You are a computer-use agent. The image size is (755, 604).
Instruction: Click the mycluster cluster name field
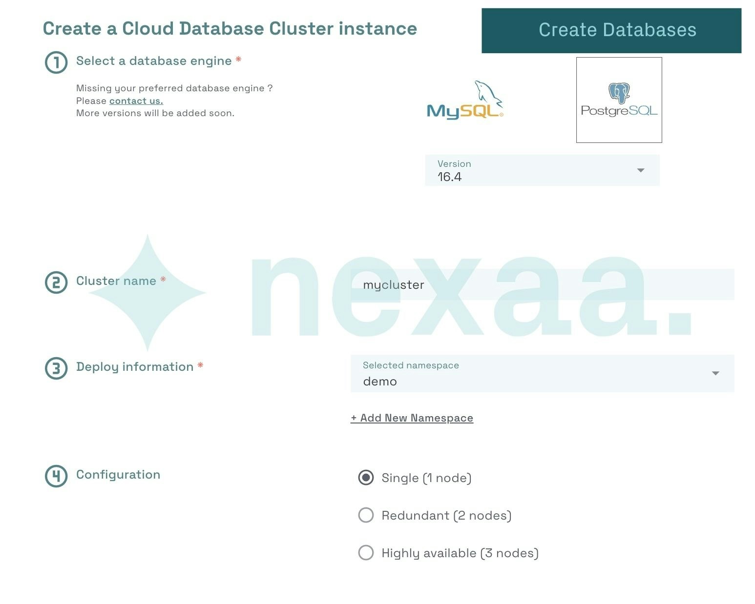coord(543,284)
